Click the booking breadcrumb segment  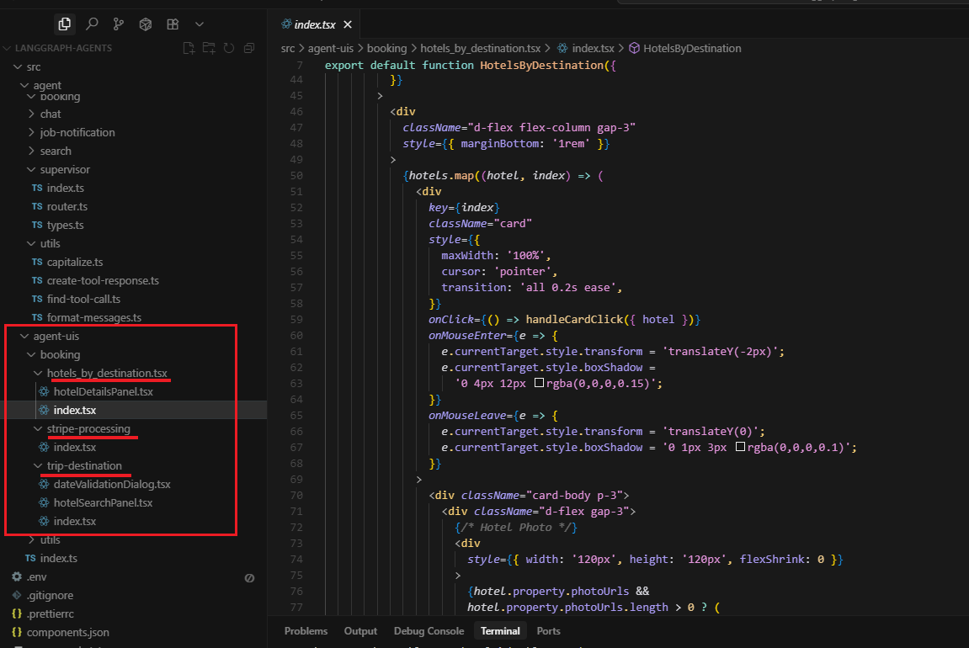[388, 48]
